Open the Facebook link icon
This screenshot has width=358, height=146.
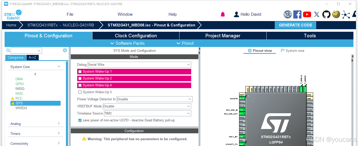[297, 14]
